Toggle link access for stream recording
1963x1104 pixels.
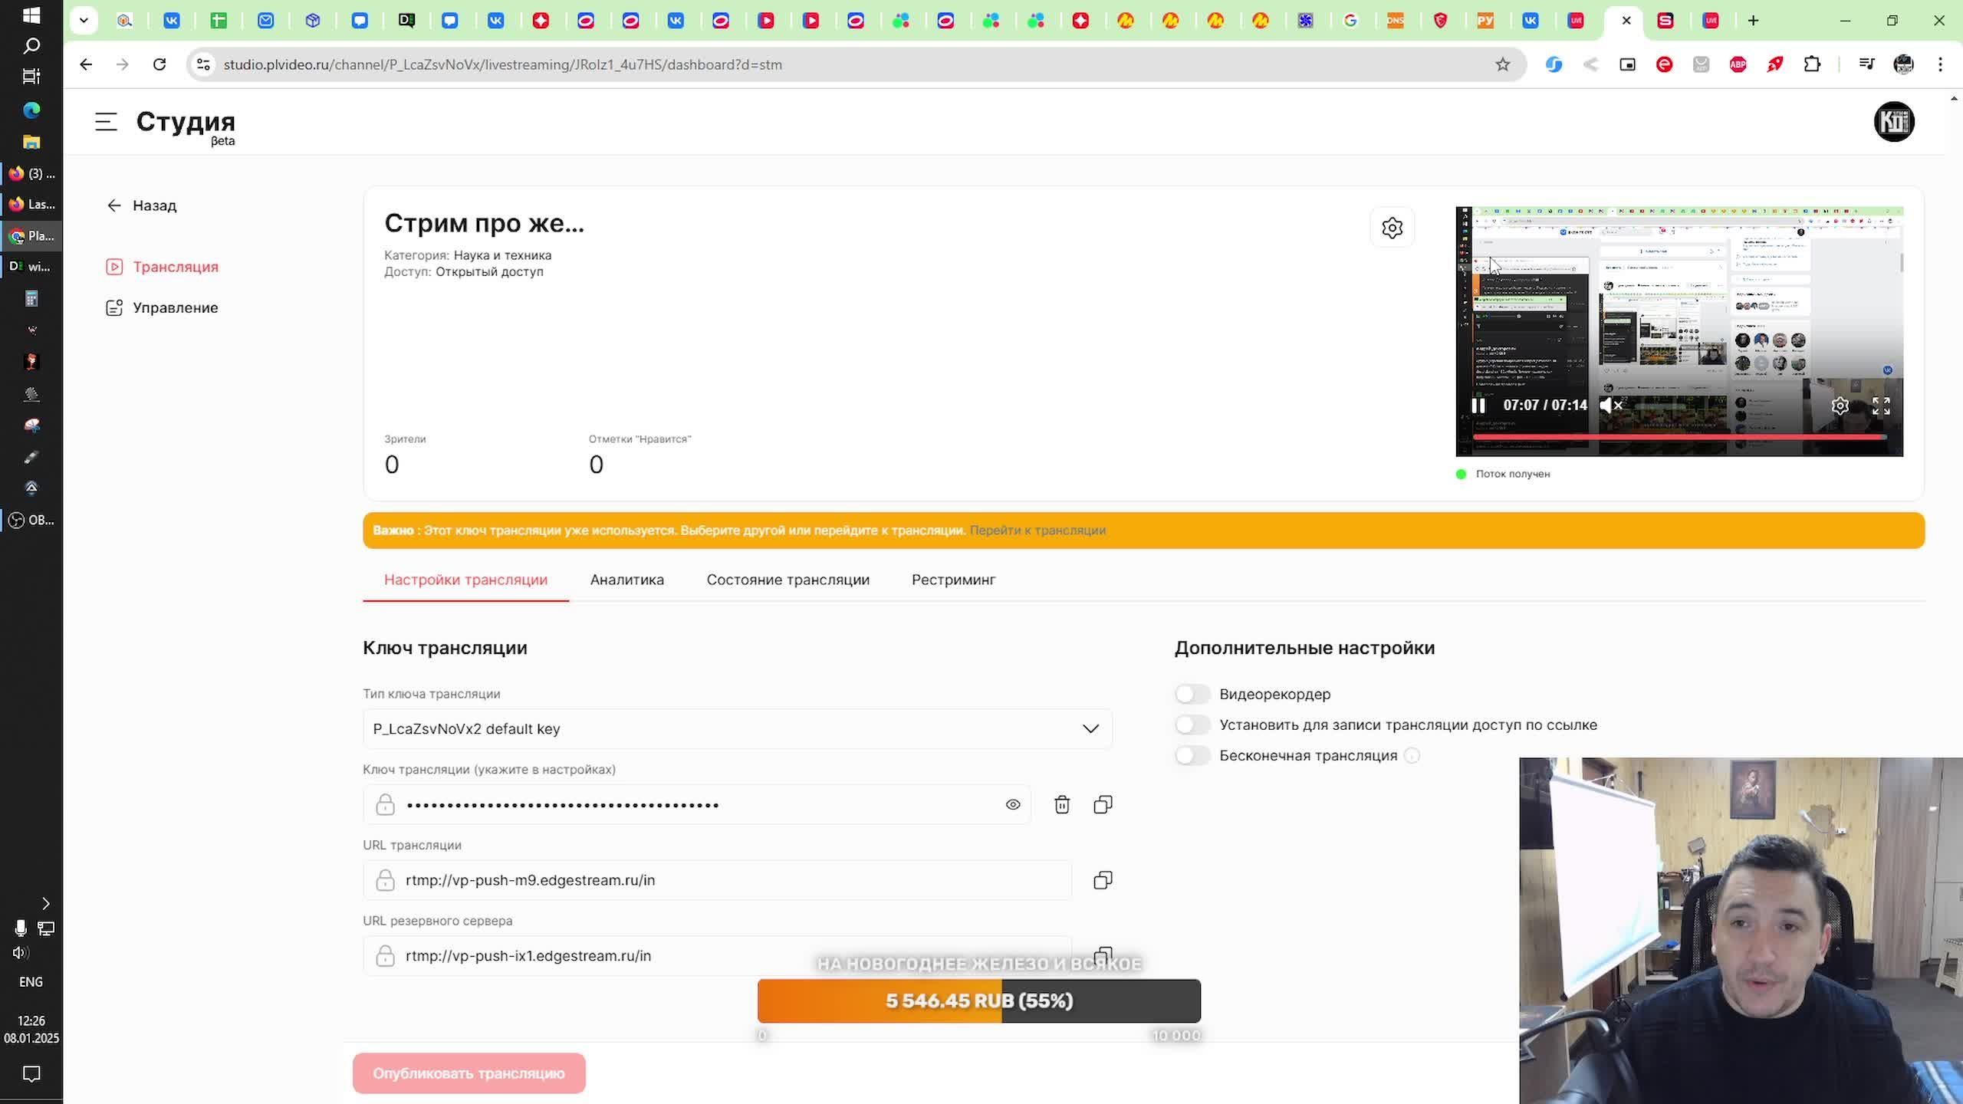(1192, 724)
